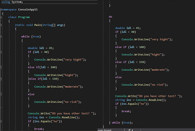Collapse the class Program outlining region
195x131 pixels.
(1, 17)
